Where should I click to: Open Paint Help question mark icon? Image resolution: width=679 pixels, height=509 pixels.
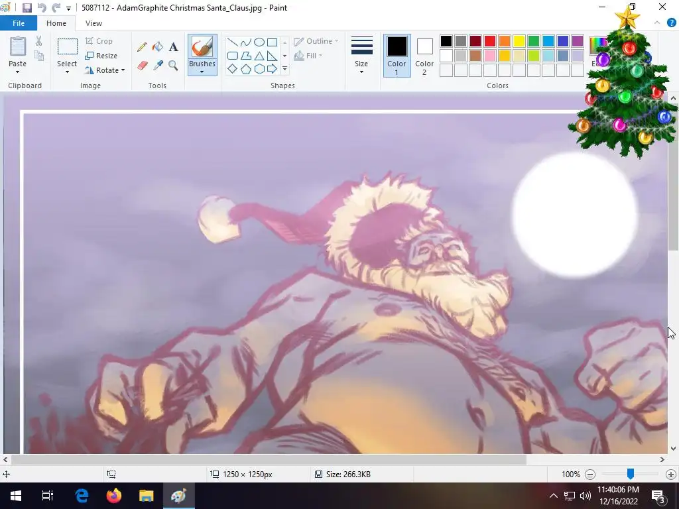[x=671, y=23]
